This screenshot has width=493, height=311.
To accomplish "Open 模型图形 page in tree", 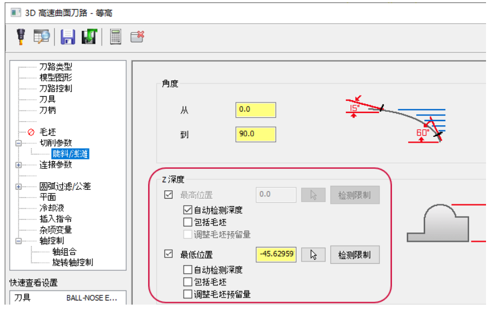I will pos(56,77).
